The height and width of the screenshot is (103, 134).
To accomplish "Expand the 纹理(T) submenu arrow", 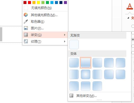I will pyautogui.click(x=65, y=42).
